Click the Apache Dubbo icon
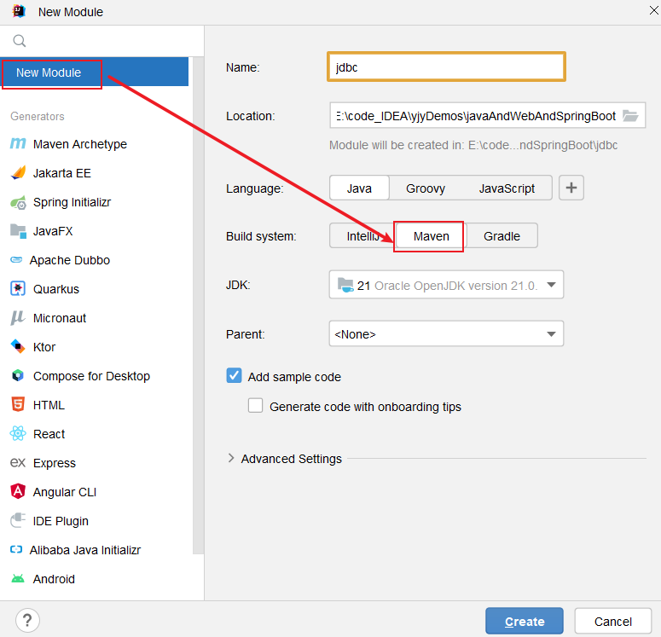This screenshot has height=637, width=661. click(16, 260)
